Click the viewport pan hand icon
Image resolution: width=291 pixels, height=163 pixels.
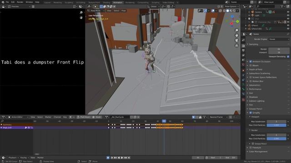pos(236,35)
